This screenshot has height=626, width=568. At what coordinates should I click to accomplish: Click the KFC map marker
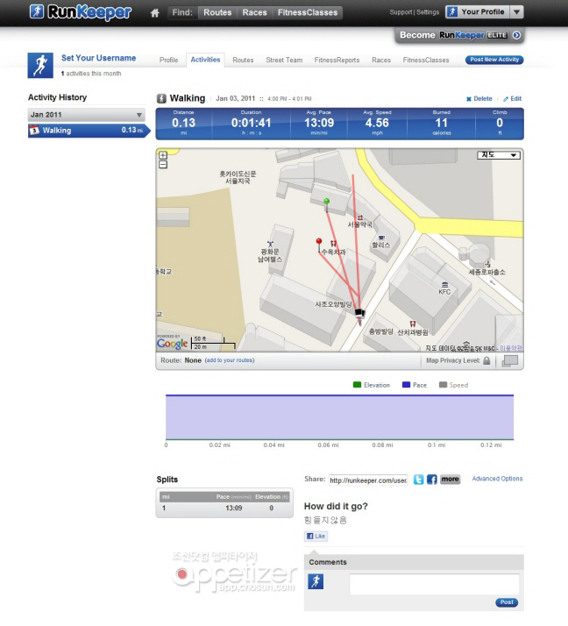coord(444,285)
